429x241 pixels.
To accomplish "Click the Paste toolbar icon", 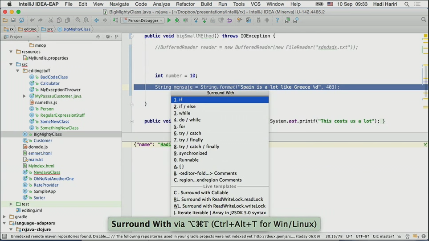I will [67, 20].
